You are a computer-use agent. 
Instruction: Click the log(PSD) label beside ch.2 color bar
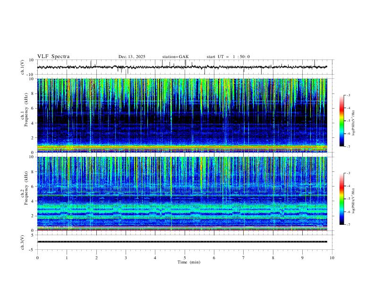point(354,201)
